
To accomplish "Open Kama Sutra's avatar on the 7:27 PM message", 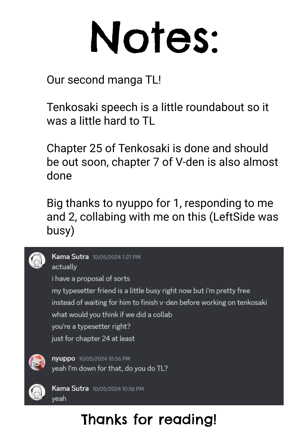I will click(x=37, y=260).
